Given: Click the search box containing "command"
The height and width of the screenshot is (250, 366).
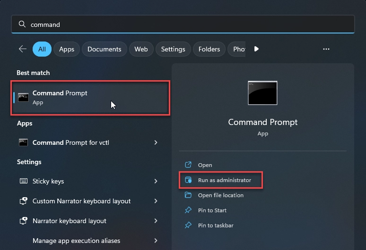Looking at the screenshot, I should pyautogui.click(x=183, y=24).
